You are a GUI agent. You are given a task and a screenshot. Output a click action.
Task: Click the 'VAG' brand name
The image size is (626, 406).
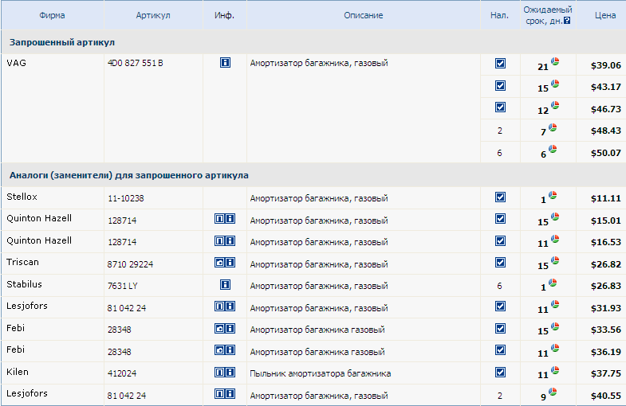pyautogui.click(x=17, y=63)
